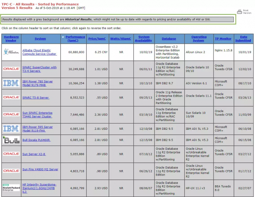Click the Bull vendor logo
The width and height of the screenshot is (255, 197).
11,140
